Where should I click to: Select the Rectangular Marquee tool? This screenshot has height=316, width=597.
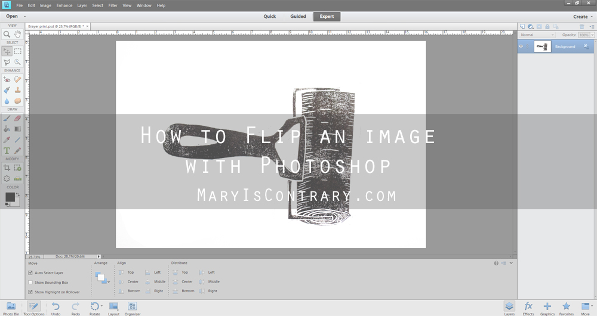[17, 51]
